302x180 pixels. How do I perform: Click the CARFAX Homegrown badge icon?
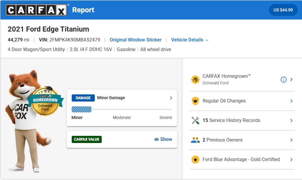pos(195,79)
